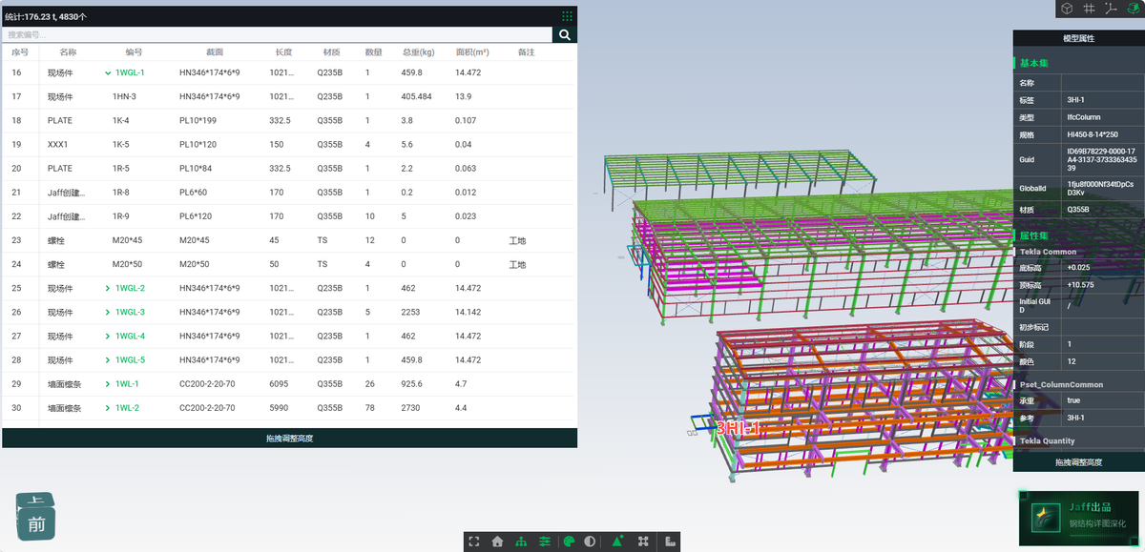Click the 1R-8 number cell

coord(121,193)
